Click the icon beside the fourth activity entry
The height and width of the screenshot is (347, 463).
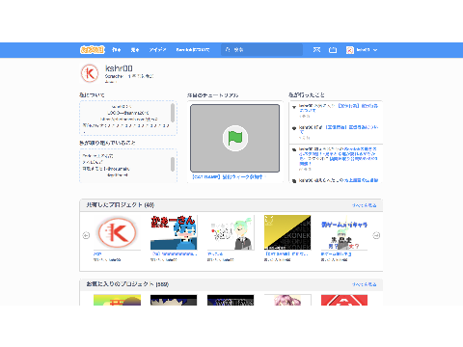pos(294,181)
